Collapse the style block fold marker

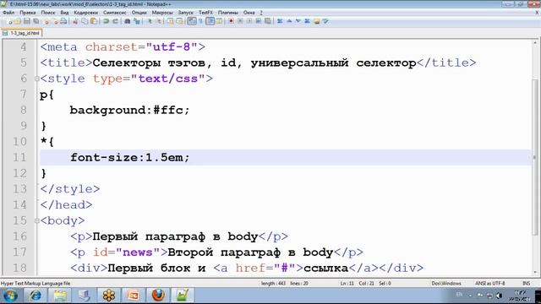[x=37, y=79]
